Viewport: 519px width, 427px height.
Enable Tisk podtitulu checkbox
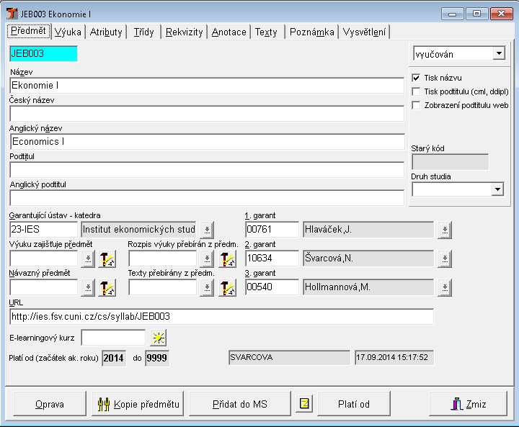(x=416, y=91)
